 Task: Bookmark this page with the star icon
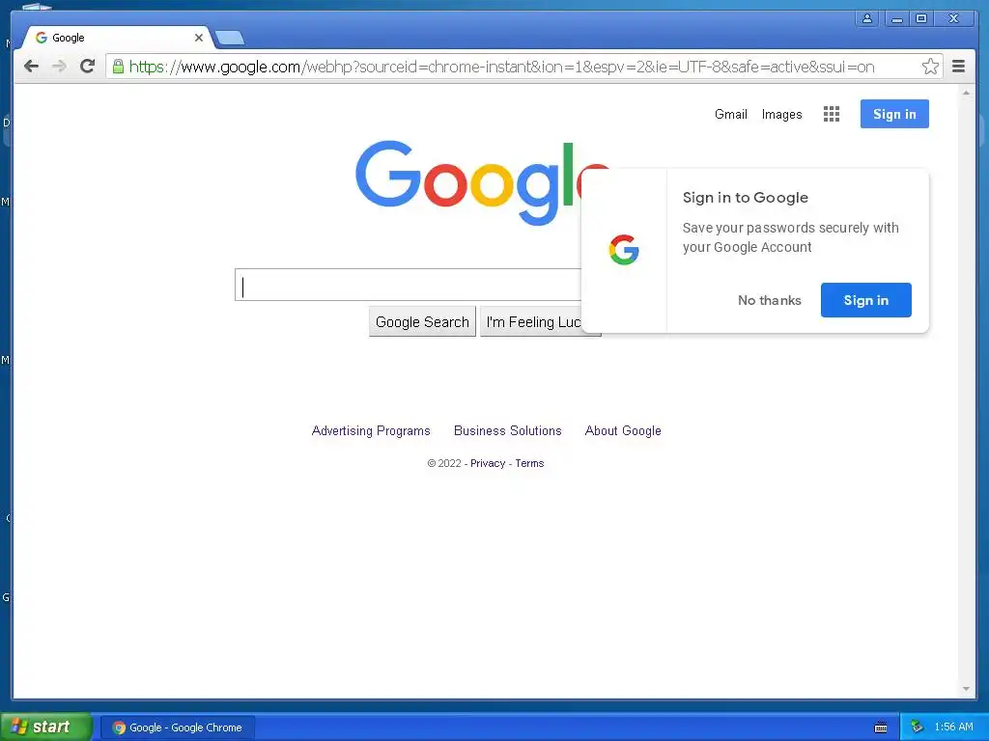[x=930, y=67]
